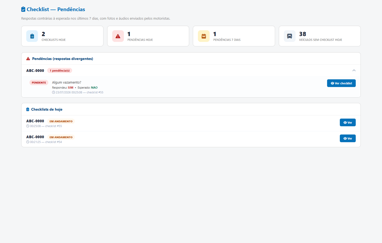Click the PENDENTE status tag
Screen dimensions: 382x243
(x=39, y=83)
